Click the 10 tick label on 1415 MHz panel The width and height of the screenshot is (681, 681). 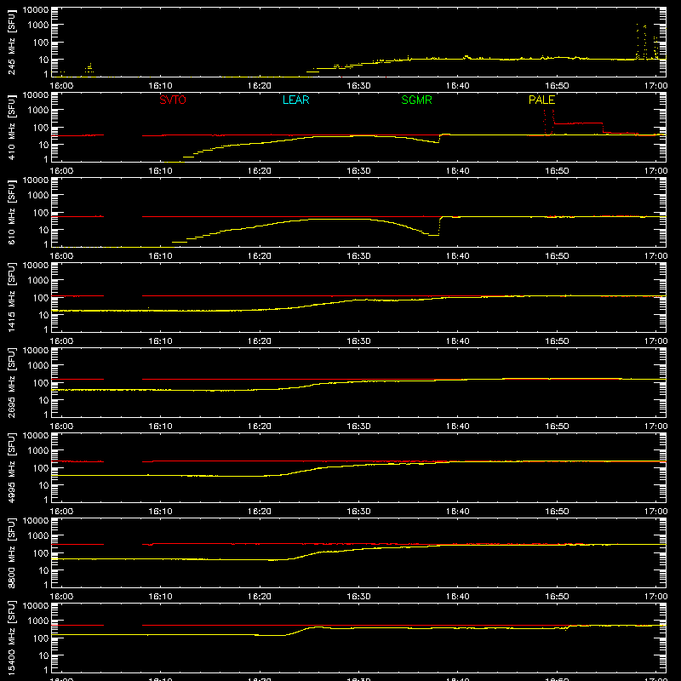coord(43,315)
